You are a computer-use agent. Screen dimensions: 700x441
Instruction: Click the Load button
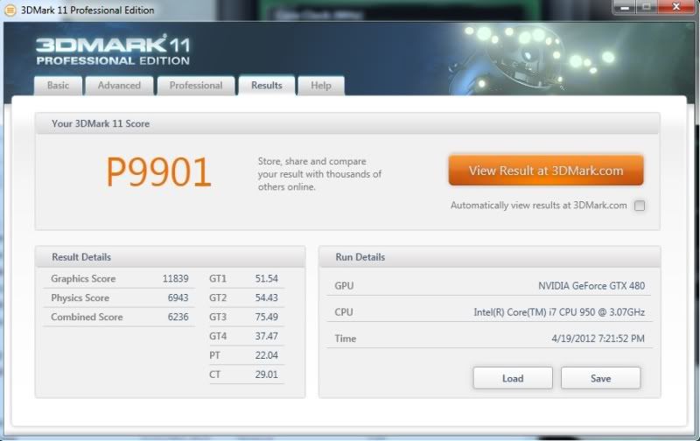click(x=513, y=378)
